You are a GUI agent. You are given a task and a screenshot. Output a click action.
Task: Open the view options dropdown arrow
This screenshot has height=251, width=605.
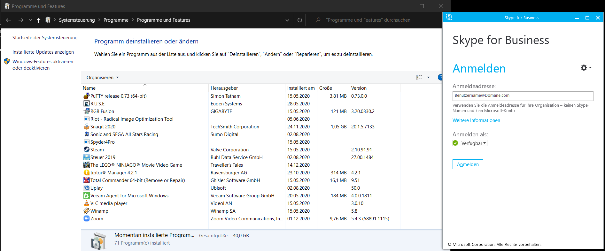pos(428,77)
